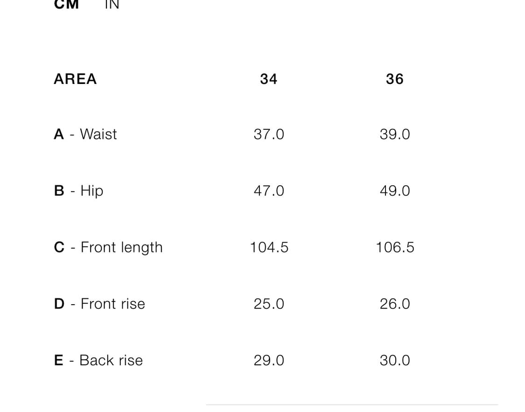Click the D - Front rise label
Viewport: 525px width, 412px height.
coord(99,304)
